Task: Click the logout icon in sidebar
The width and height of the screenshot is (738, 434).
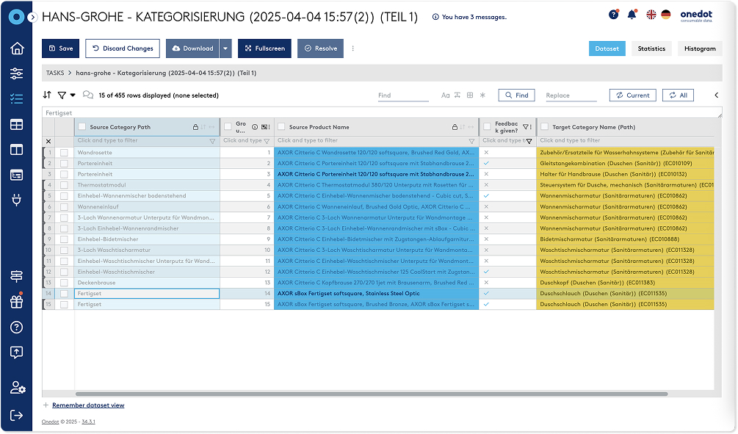Action: point(16,415)
